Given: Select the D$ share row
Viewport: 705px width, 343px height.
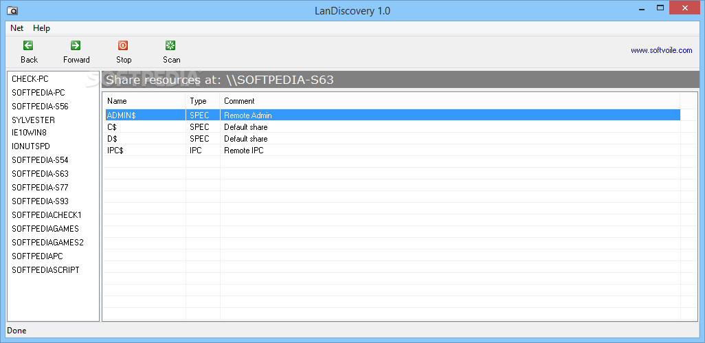Looking at the screenshot, I should (x=392, y=138).
